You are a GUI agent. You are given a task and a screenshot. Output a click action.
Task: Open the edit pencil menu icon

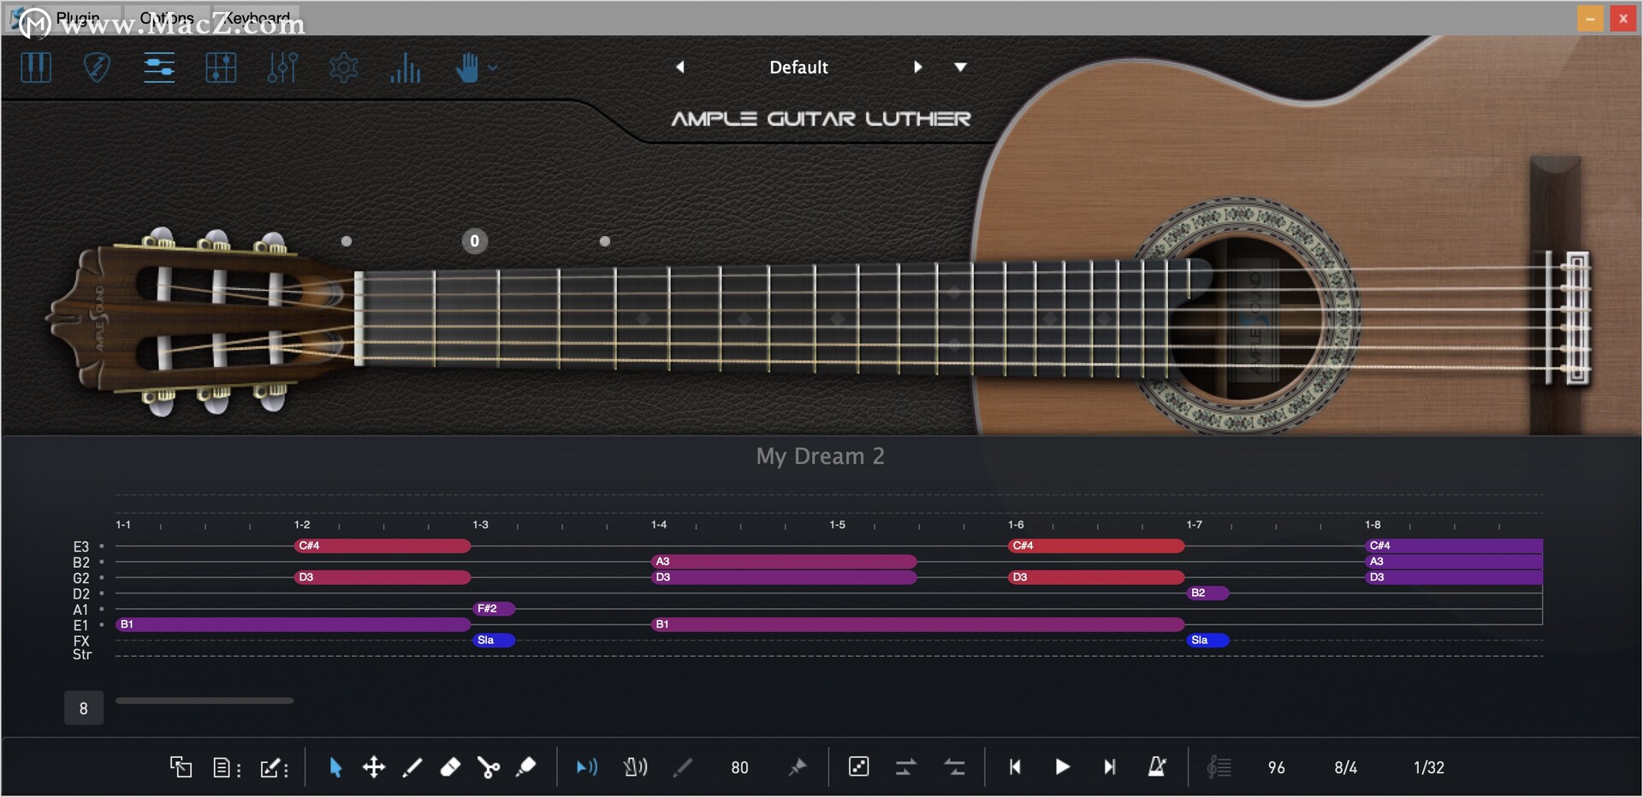click(x=274, y=767)
